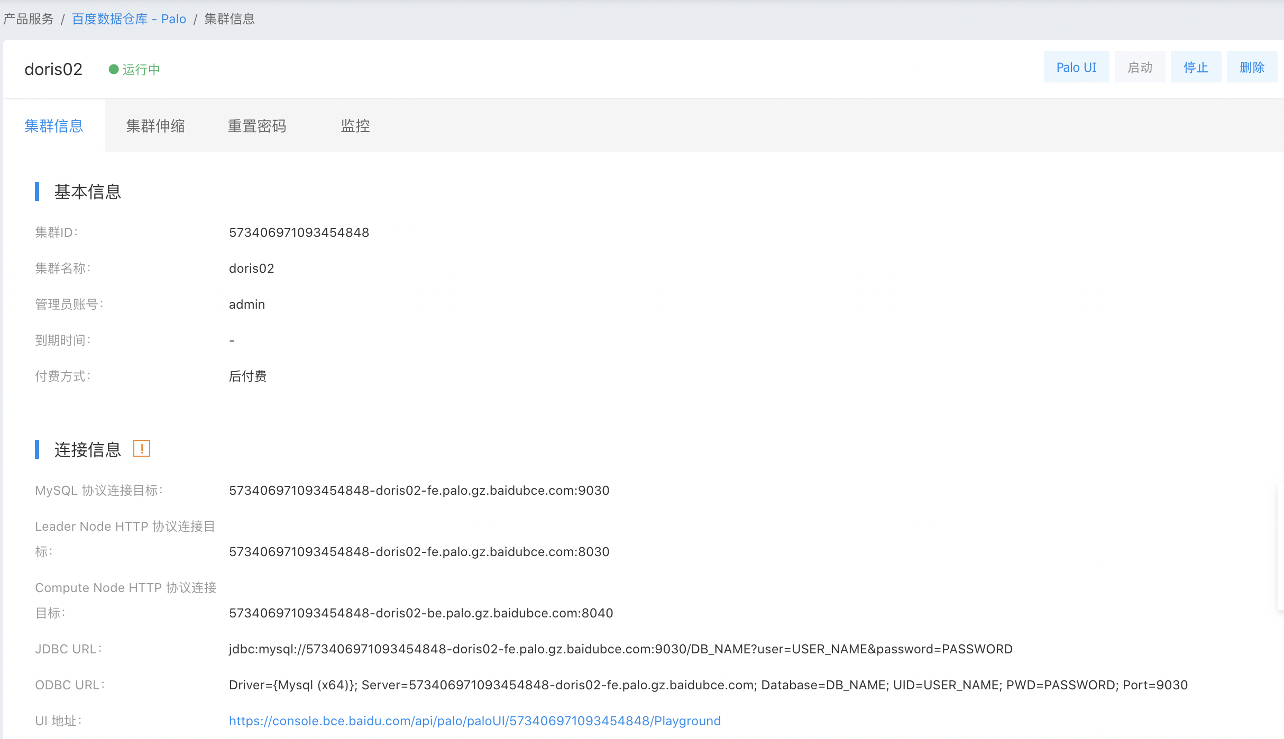
Task: Delete the cluster with 删除 button
Action: 1252,67
